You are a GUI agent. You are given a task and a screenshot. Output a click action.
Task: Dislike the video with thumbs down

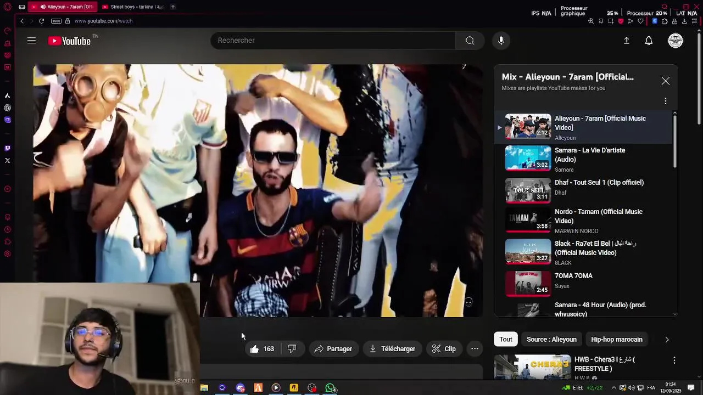click(x=292, y=349)
